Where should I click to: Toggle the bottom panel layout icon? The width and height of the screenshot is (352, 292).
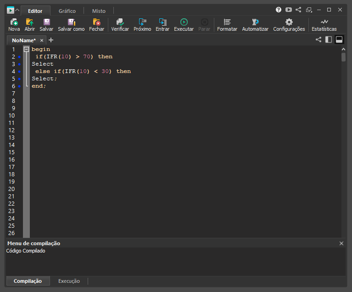point(339,40)
